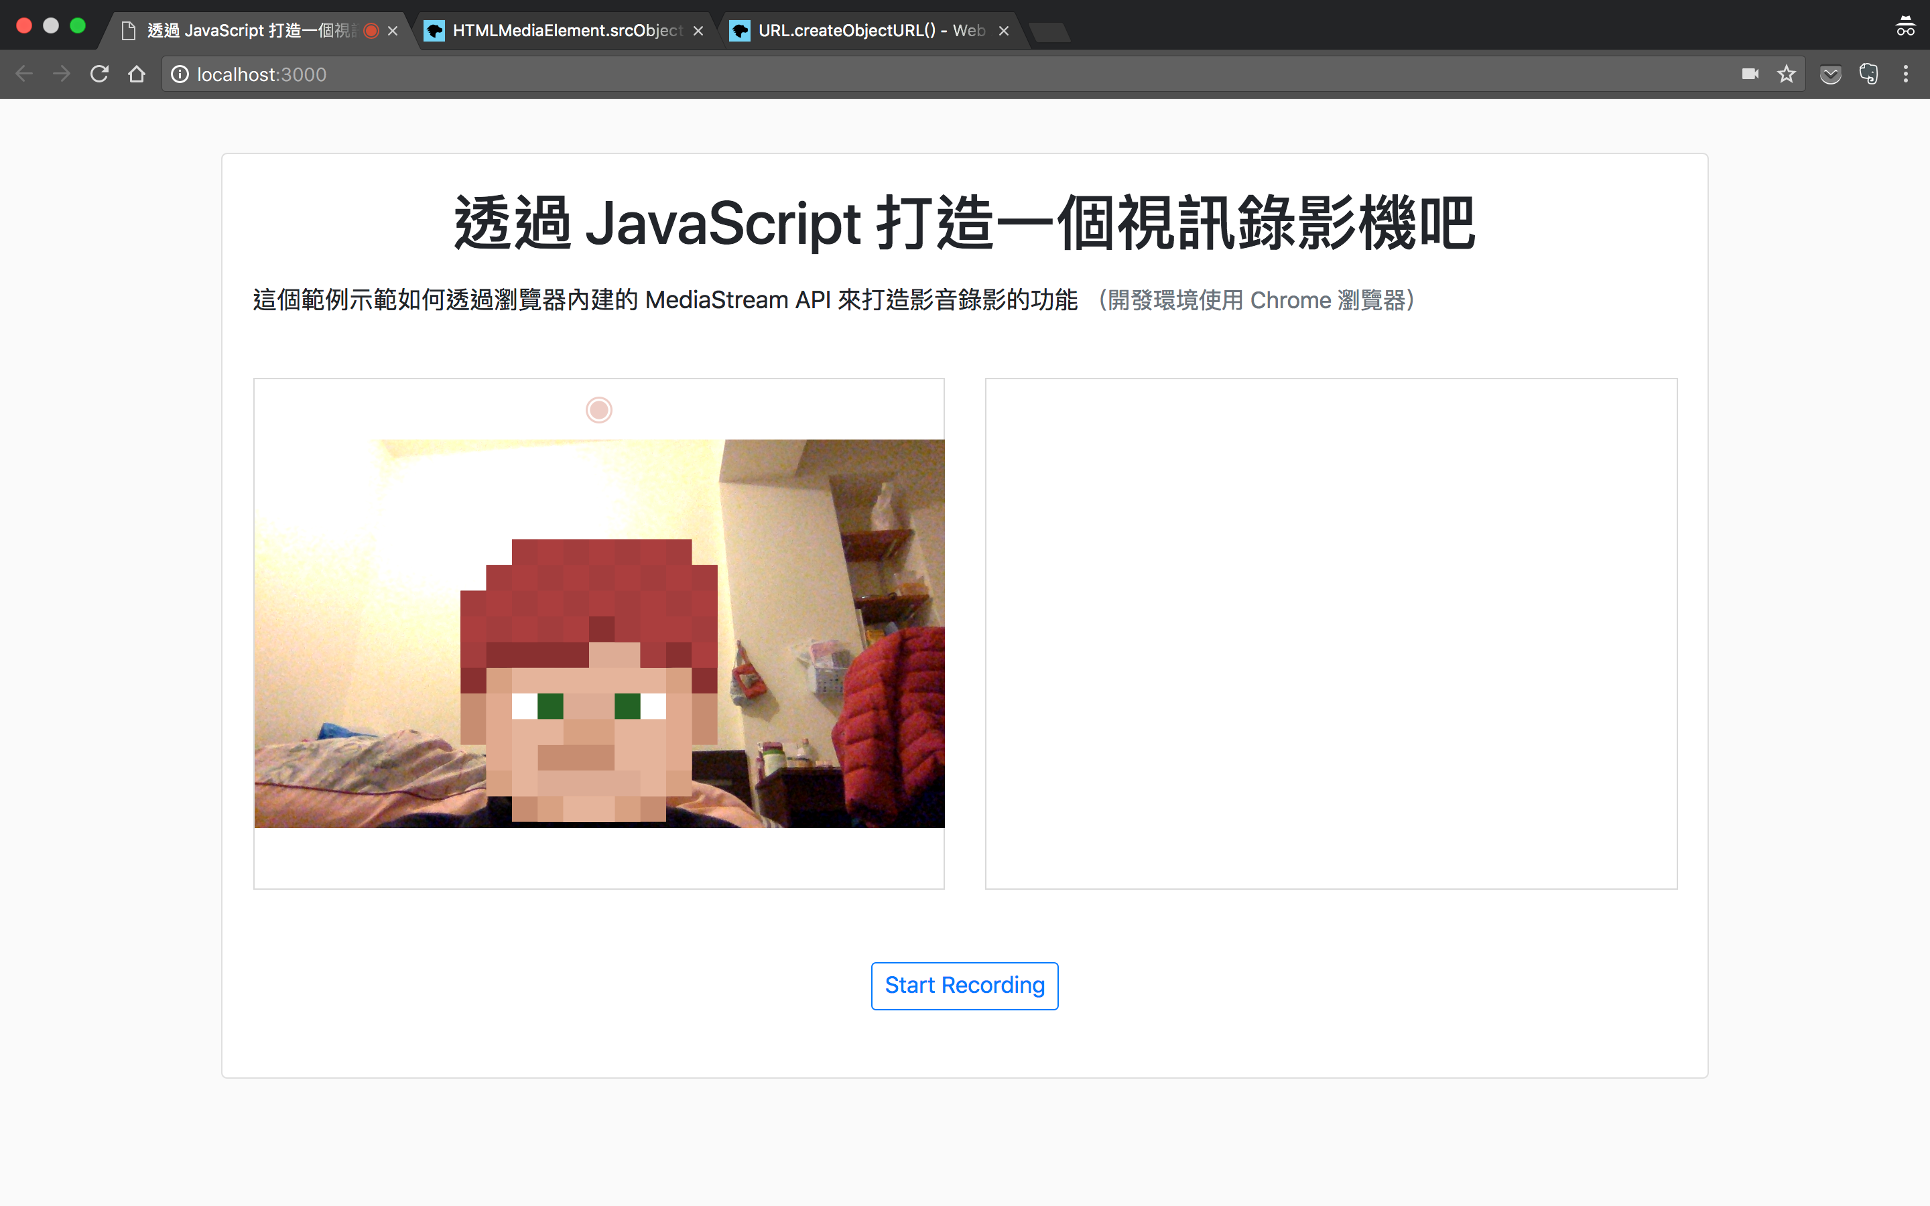Open a new tab with the new-tab button

coord(1049,32)
